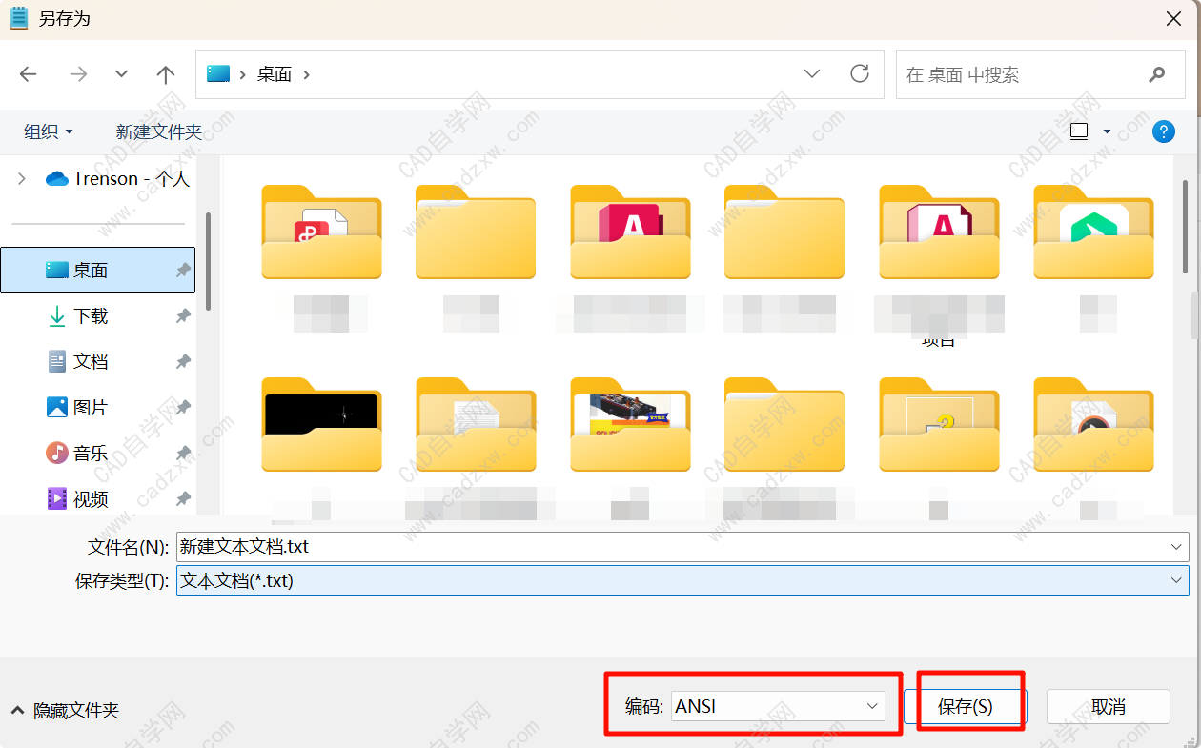Click the pin icon beside 桌面

tap(183, 271)
